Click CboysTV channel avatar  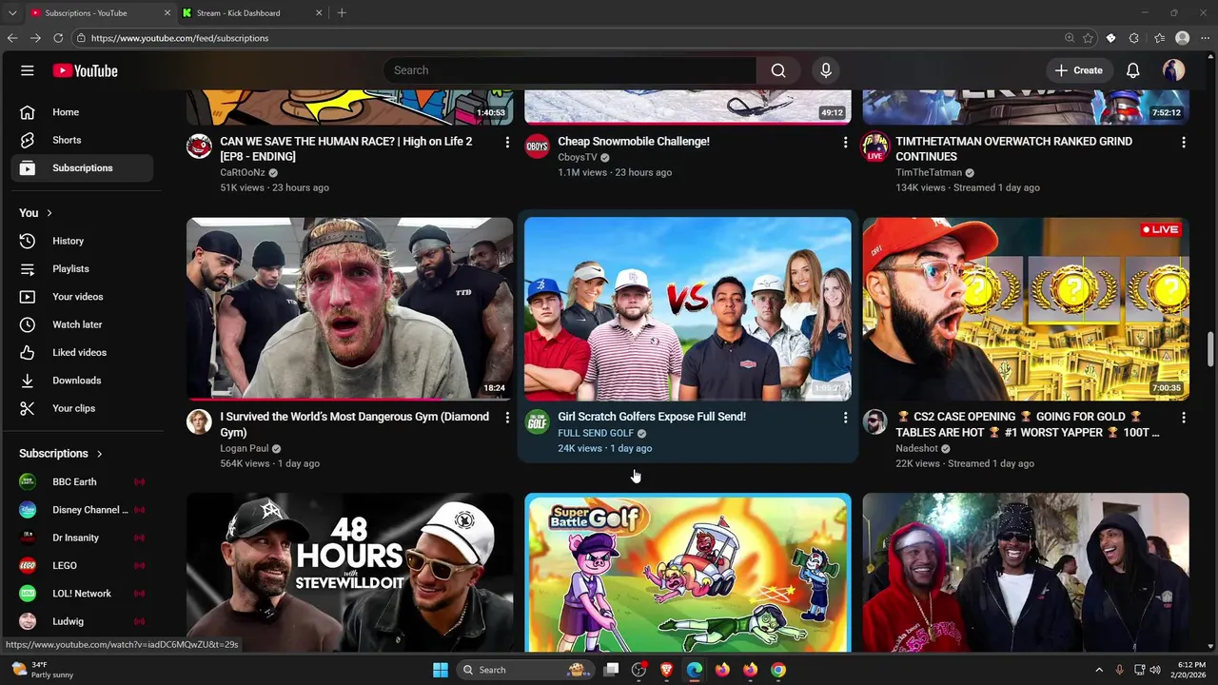(x=538, y=146)
